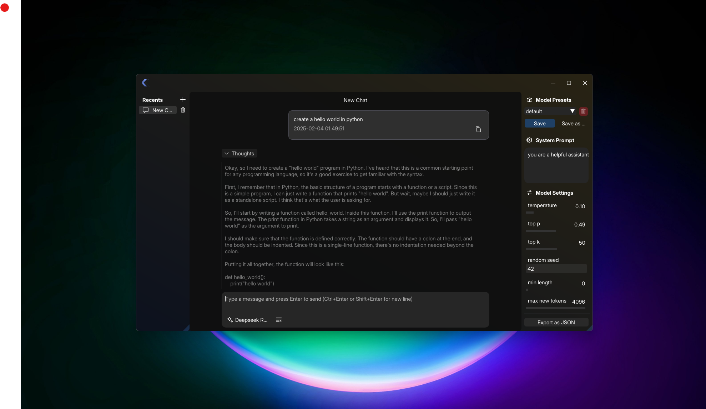Viewport: 706px width, 409px height.
Task: Adjust the temperature slider
Action: pyautogui.click(x=530, y=213)
